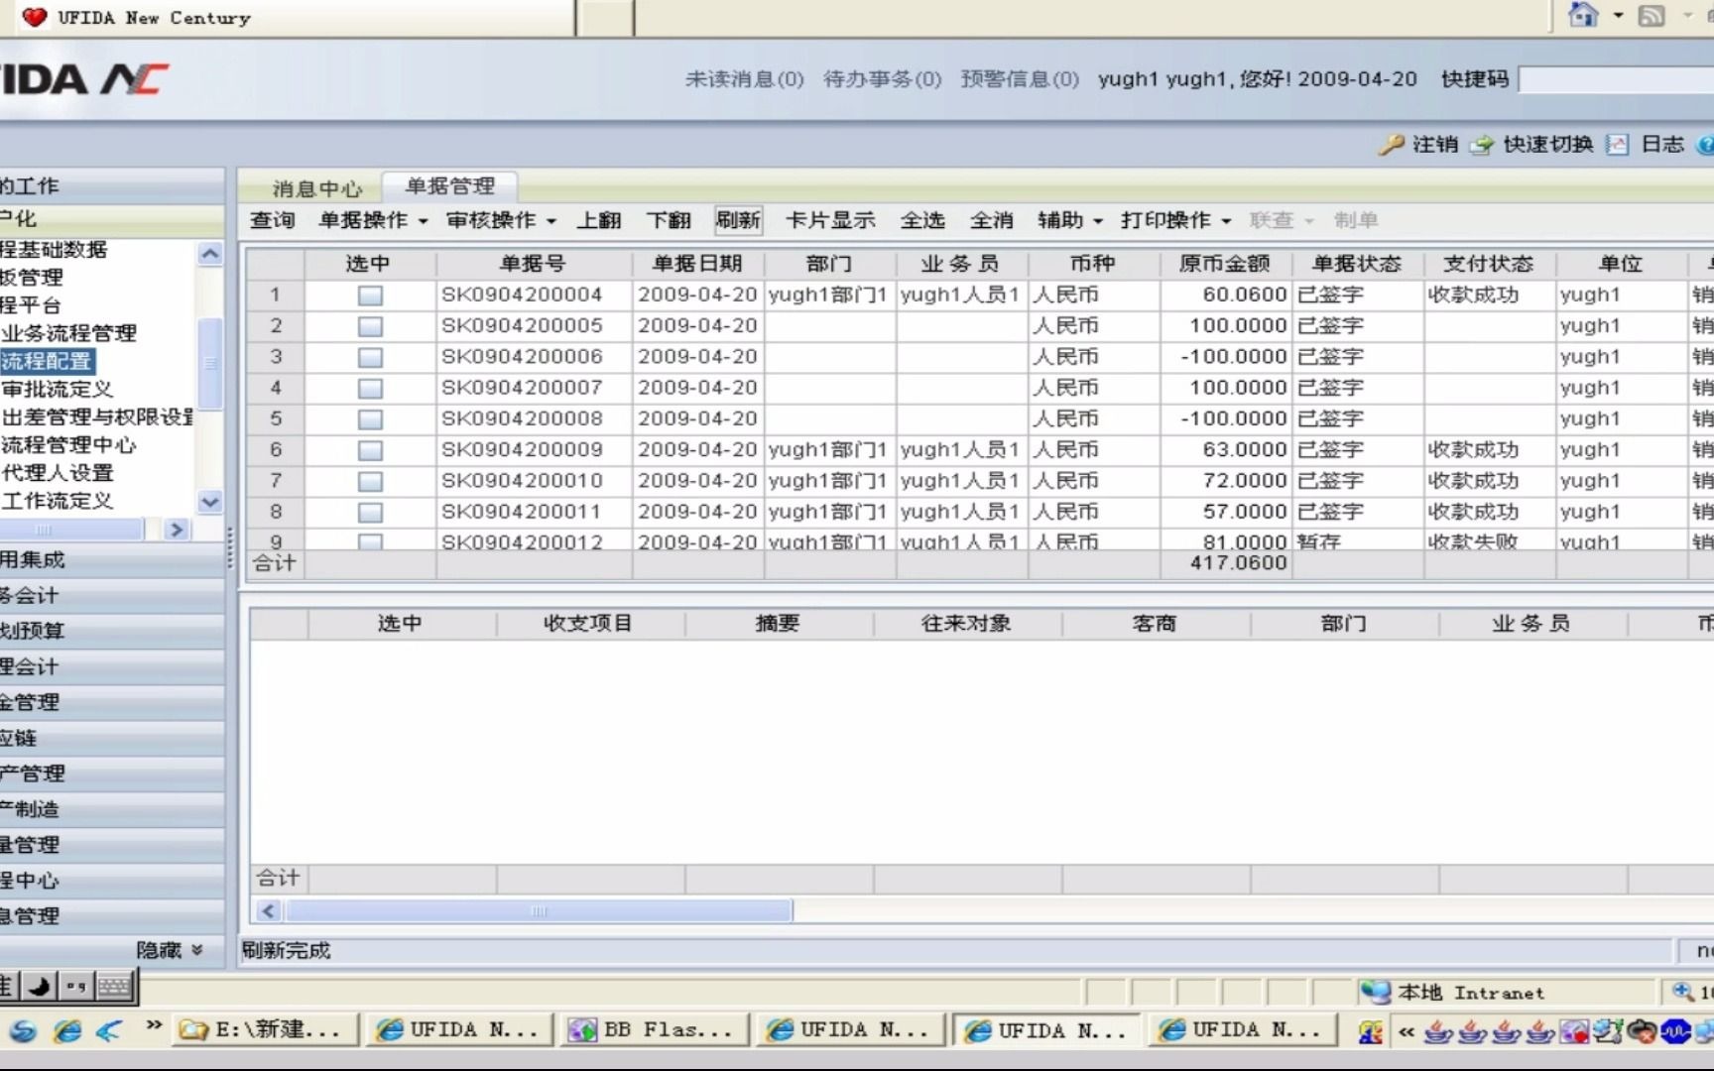
Task: Tick checkbox for SK0904200011
Action: pyautogui.click(x=370, y=513)
